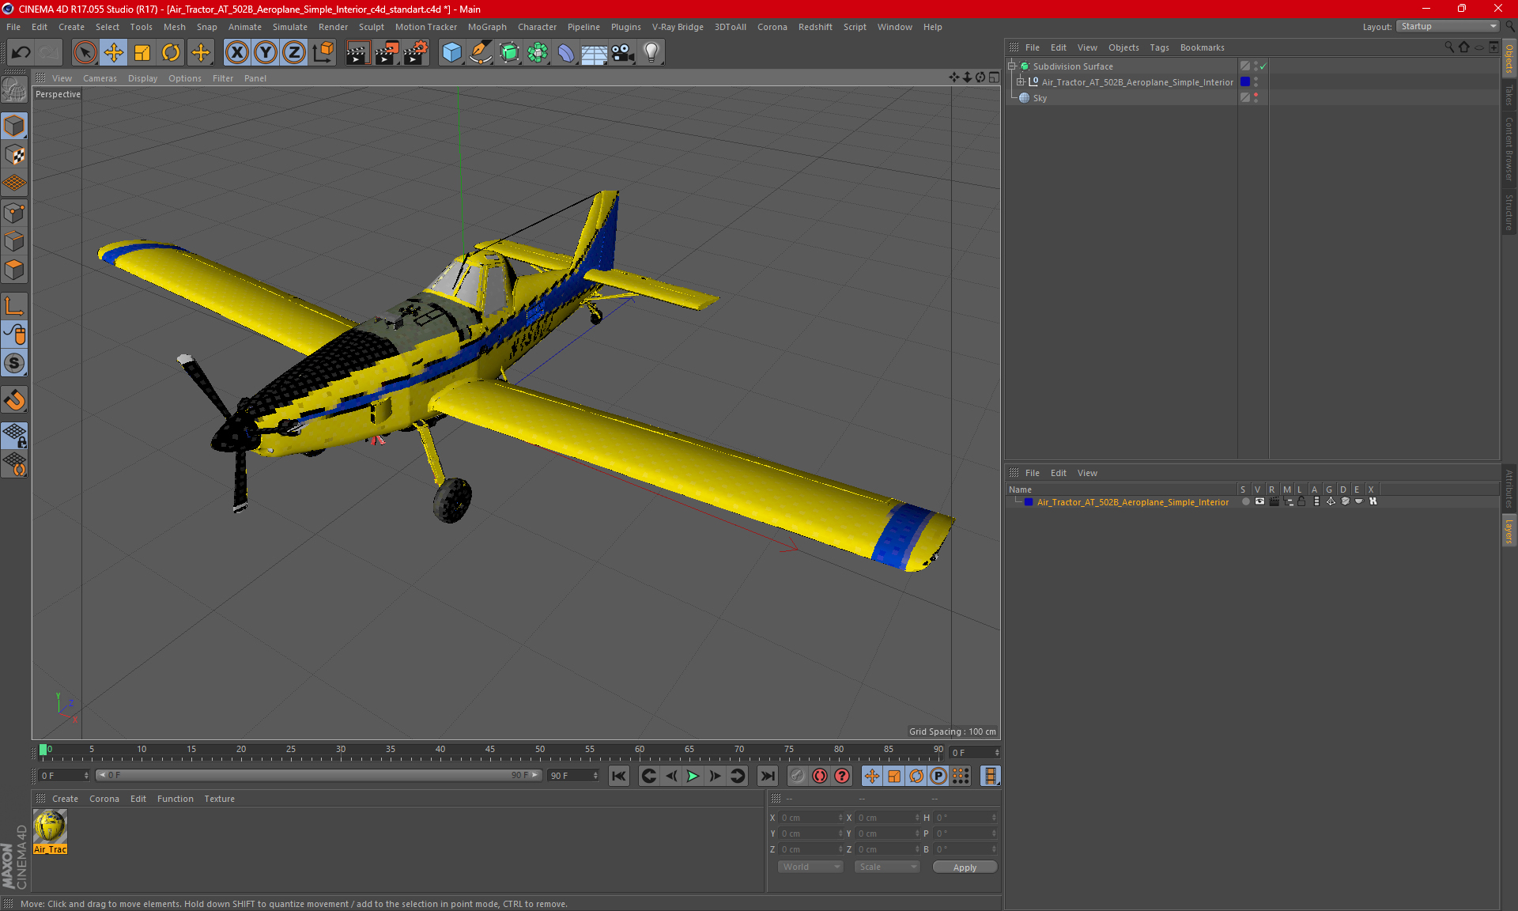Toggle the coordinate system icon
Image resolution: width=1518 pixels, height=911 pixels.
323,53
